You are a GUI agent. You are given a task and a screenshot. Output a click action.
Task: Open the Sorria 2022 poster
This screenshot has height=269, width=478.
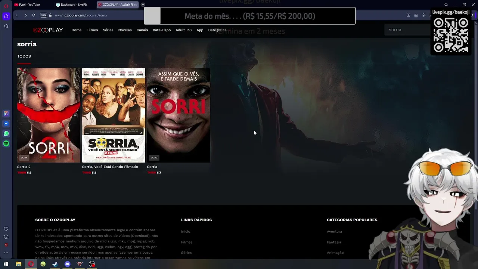(x=179, y=115)
